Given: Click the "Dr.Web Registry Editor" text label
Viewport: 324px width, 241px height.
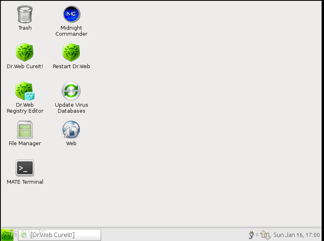Looking at the screenshot, I should click(25, 108).
